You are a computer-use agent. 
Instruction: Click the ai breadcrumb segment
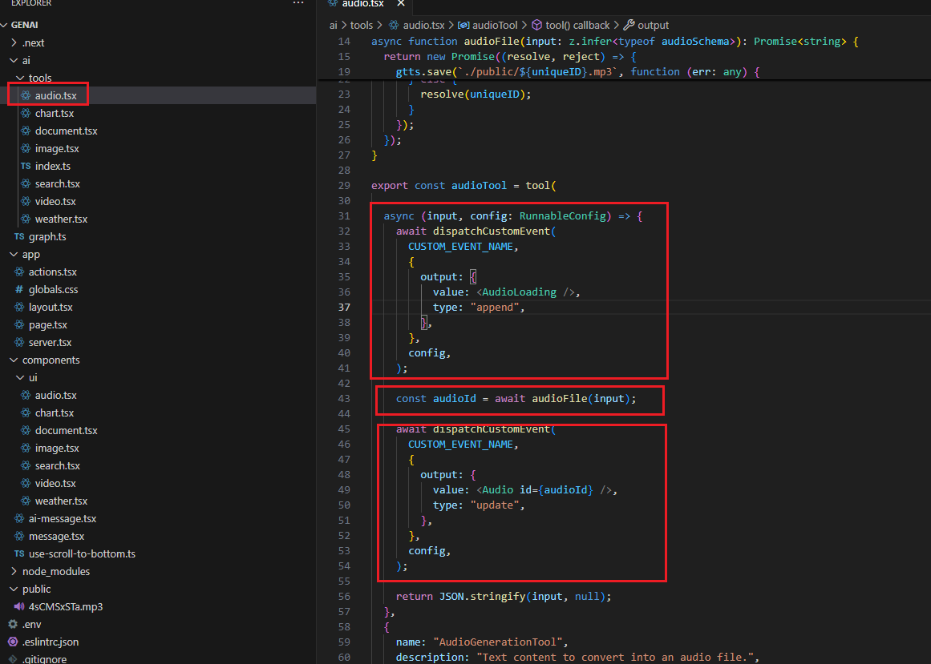[333, 25]
